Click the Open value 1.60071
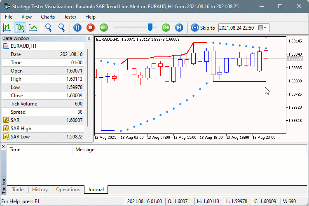The image size is (309, 206). click(x=74, y=71)
